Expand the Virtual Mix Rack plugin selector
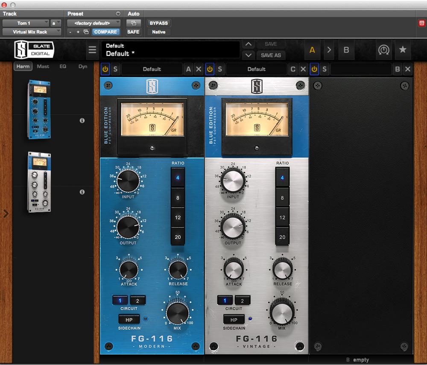The image size is (427, 365). 32,32
